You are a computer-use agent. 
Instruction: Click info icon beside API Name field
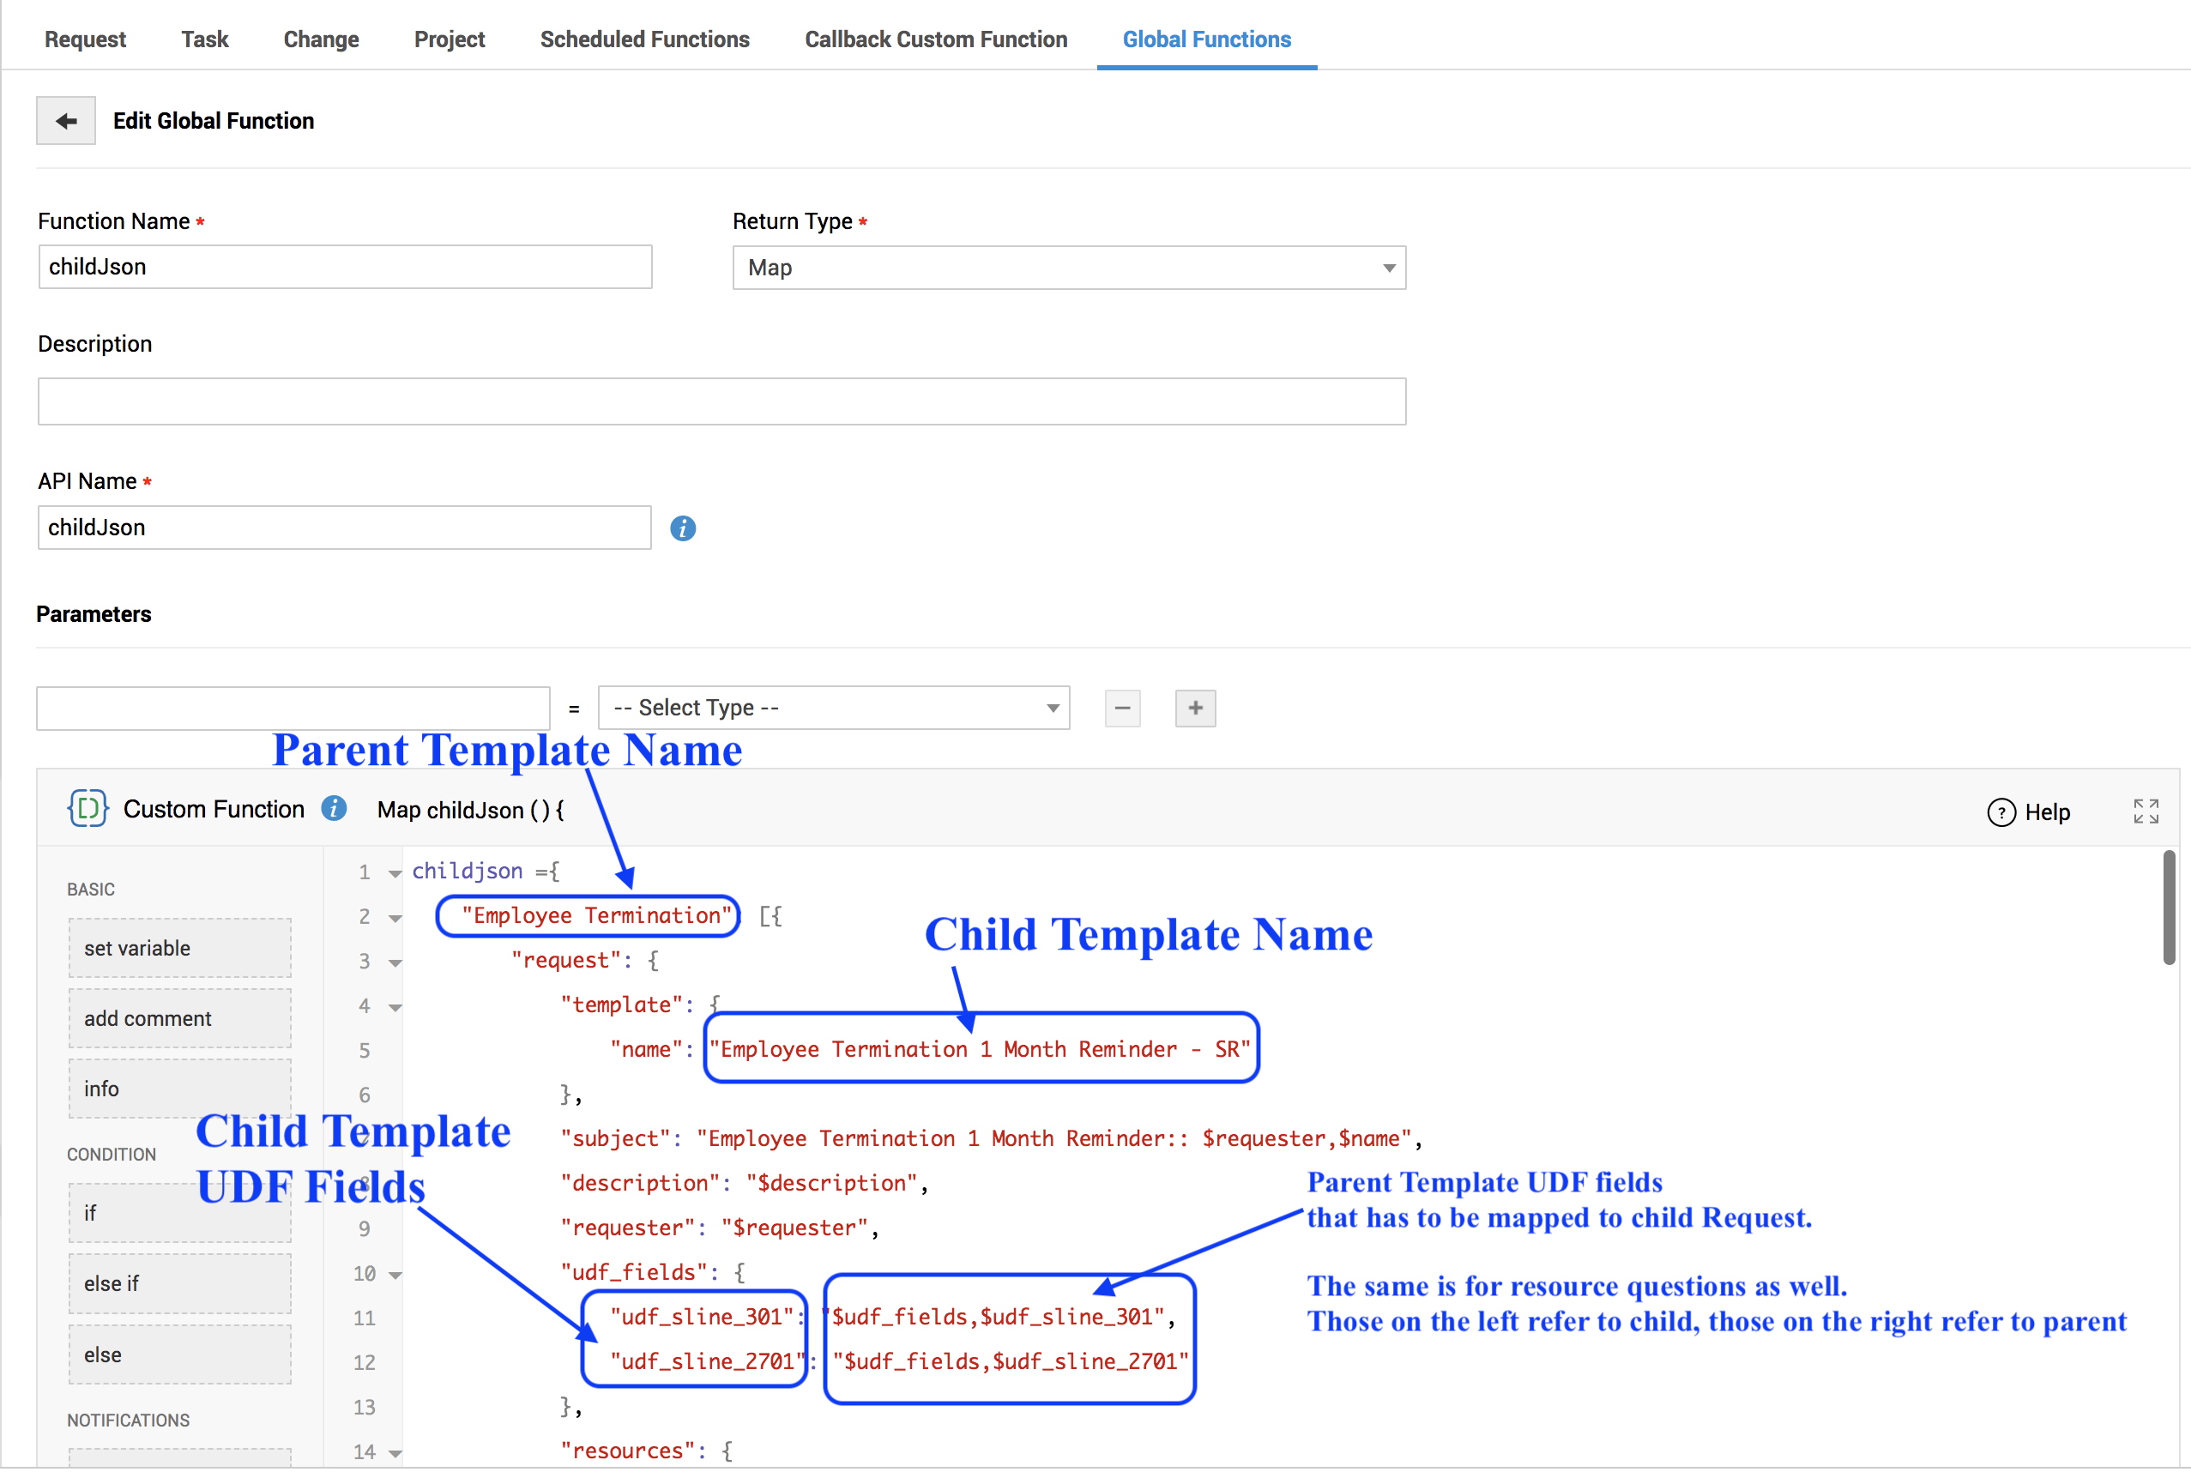pyautogui.click(x=683, y=528)
